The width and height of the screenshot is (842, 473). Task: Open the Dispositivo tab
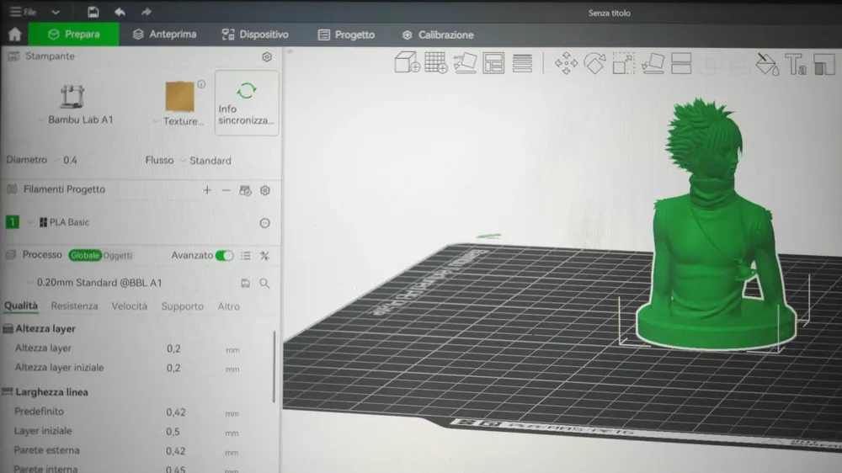point(255,35)
